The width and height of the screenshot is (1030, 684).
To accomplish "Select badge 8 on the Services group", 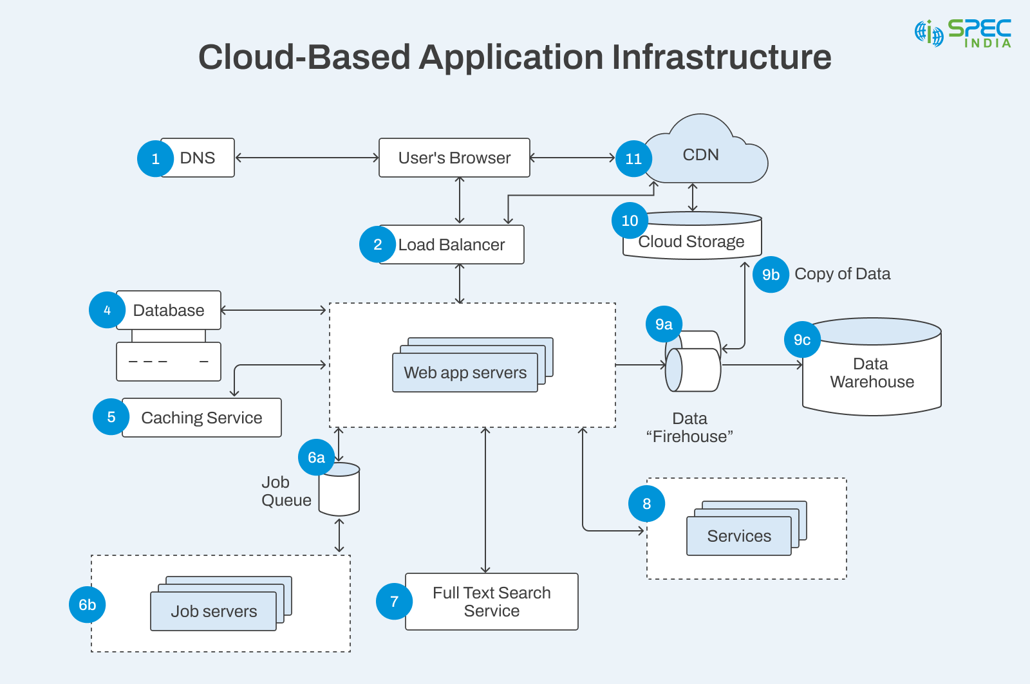I will pos(646,504).
